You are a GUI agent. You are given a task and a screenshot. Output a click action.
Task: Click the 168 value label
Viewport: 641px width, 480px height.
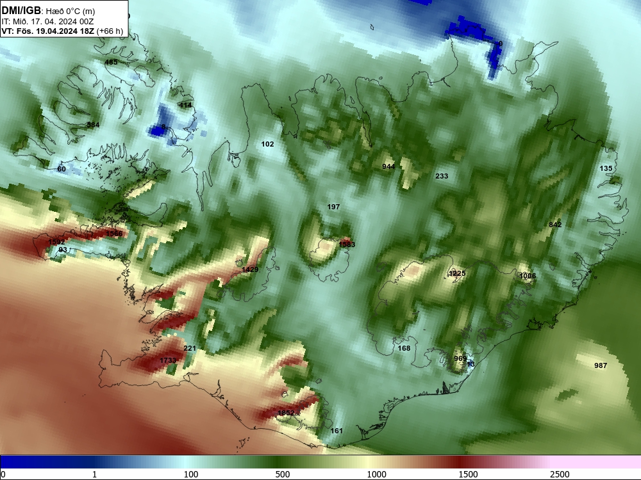(x=404, y=348)
